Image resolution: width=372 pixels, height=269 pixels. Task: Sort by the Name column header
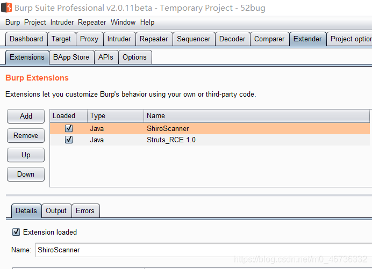pos(256,115)
